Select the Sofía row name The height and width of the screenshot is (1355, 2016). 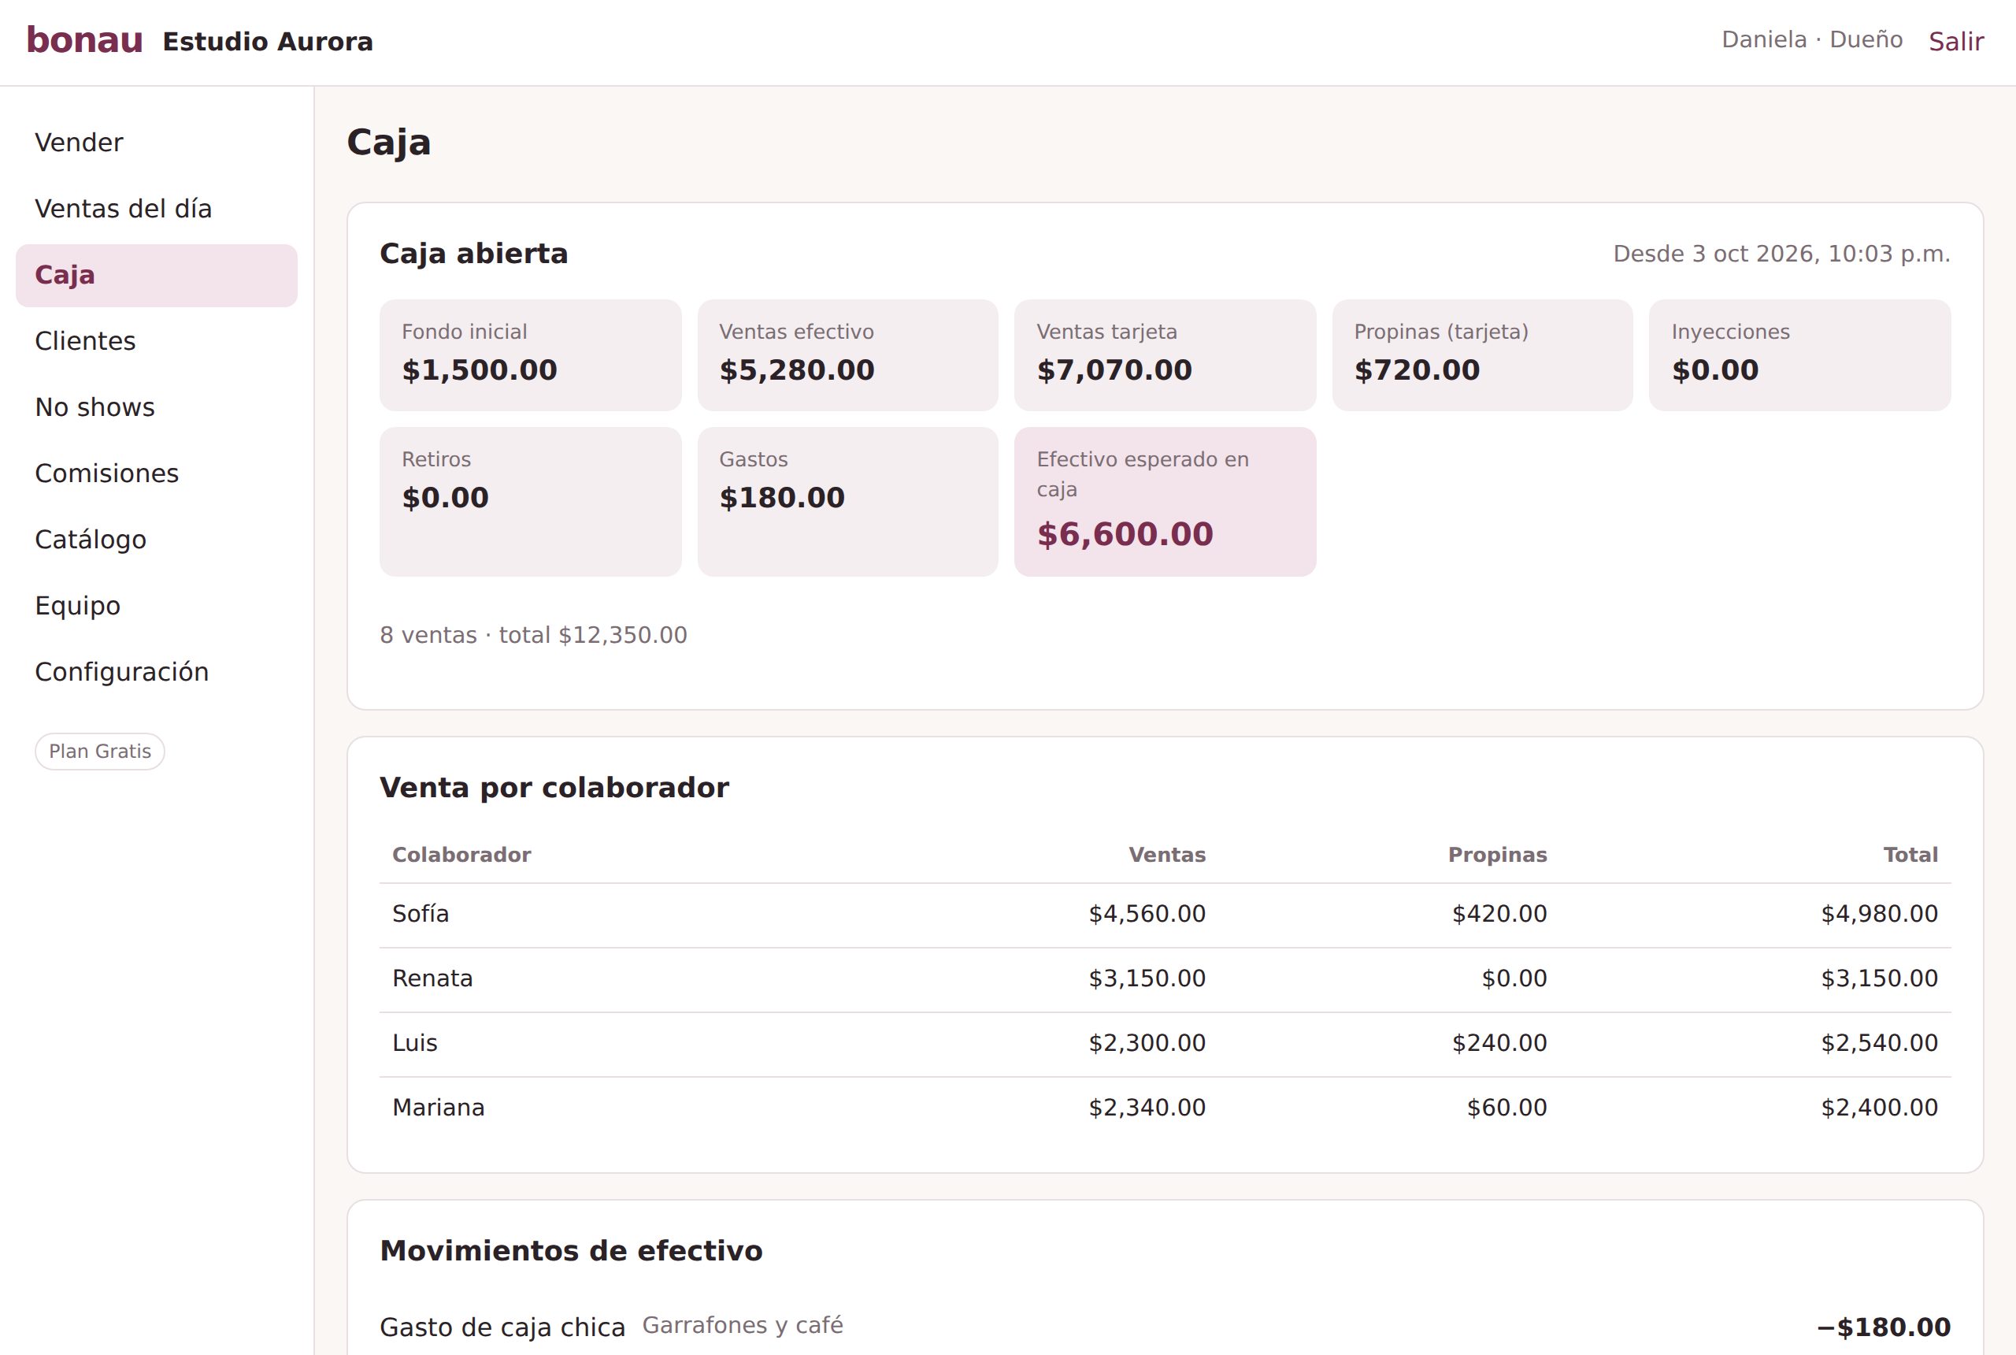pyautogui.click(x=421, y=913)
